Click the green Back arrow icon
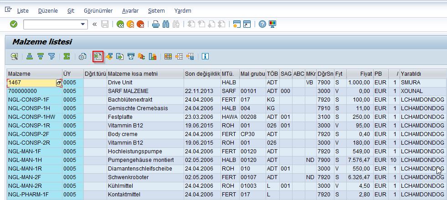This screenshot has width=447, height=200. pyautogui.click(x=120, y=24)
